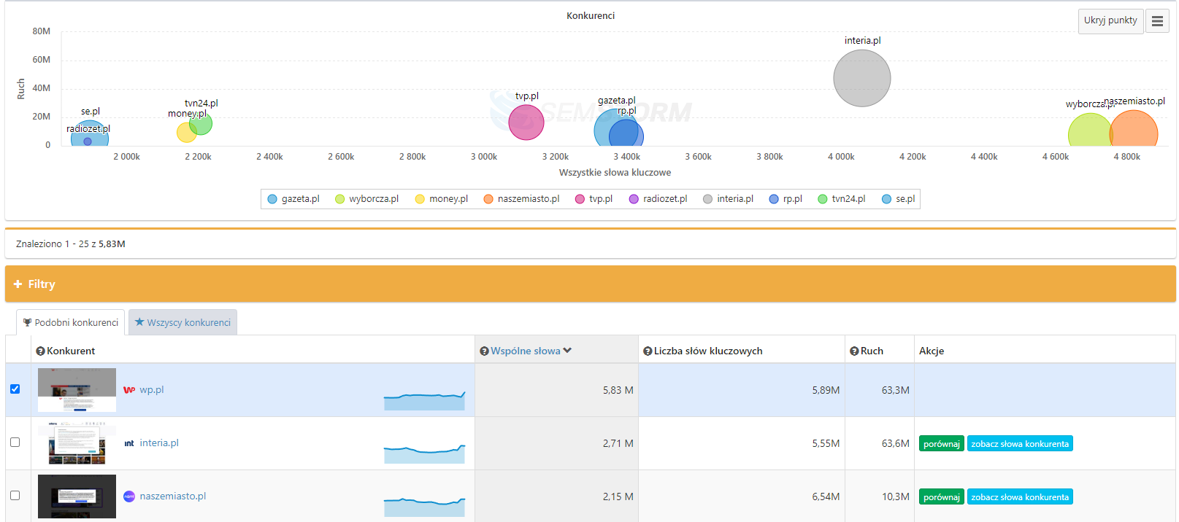
Task: Toggle rp.pl legend series
Action: tap(786, 199)
